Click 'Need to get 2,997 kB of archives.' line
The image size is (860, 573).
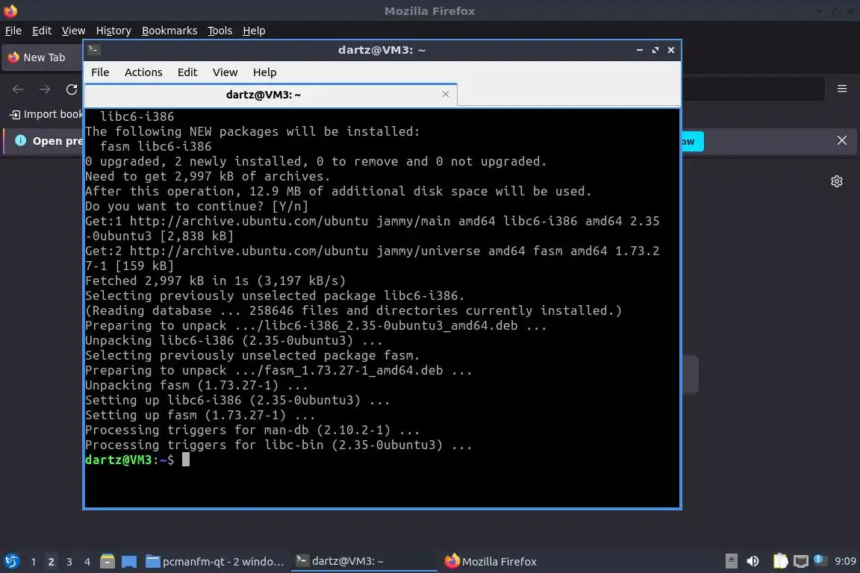[x=208, y=176]
